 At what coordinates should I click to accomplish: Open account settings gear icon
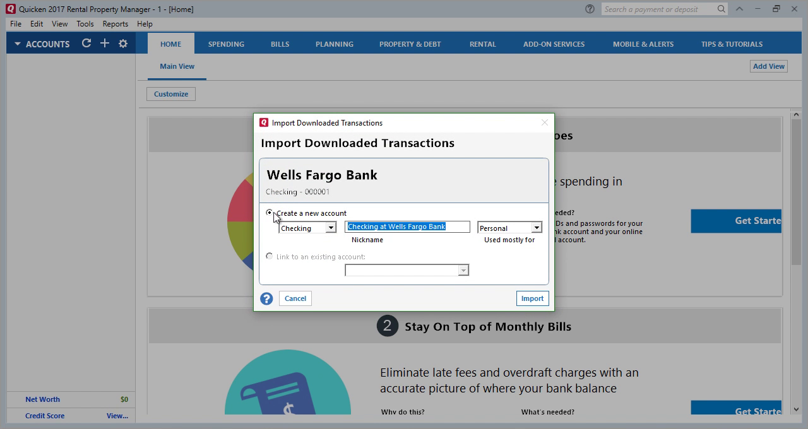click(x=123, y=44)
